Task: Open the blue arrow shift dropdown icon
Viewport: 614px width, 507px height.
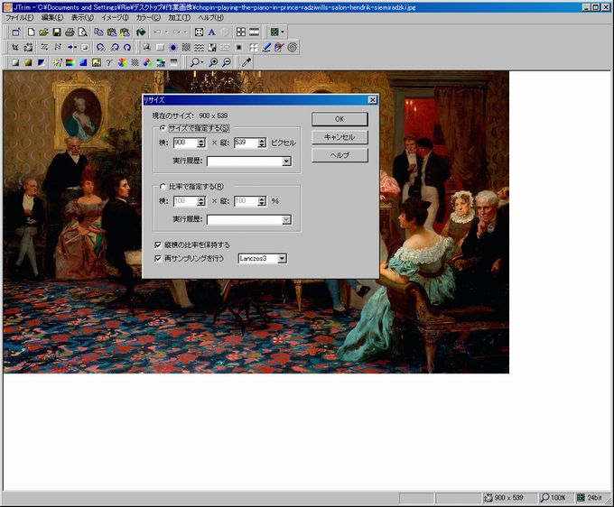Action: (x=72, y=47)
